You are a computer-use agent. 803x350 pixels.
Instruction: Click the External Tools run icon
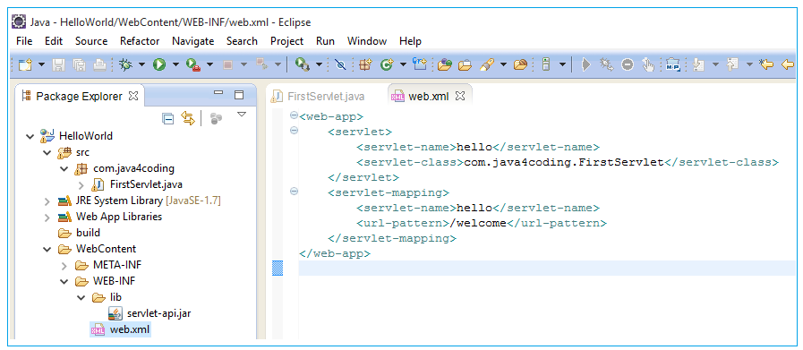tap(303, 64)
